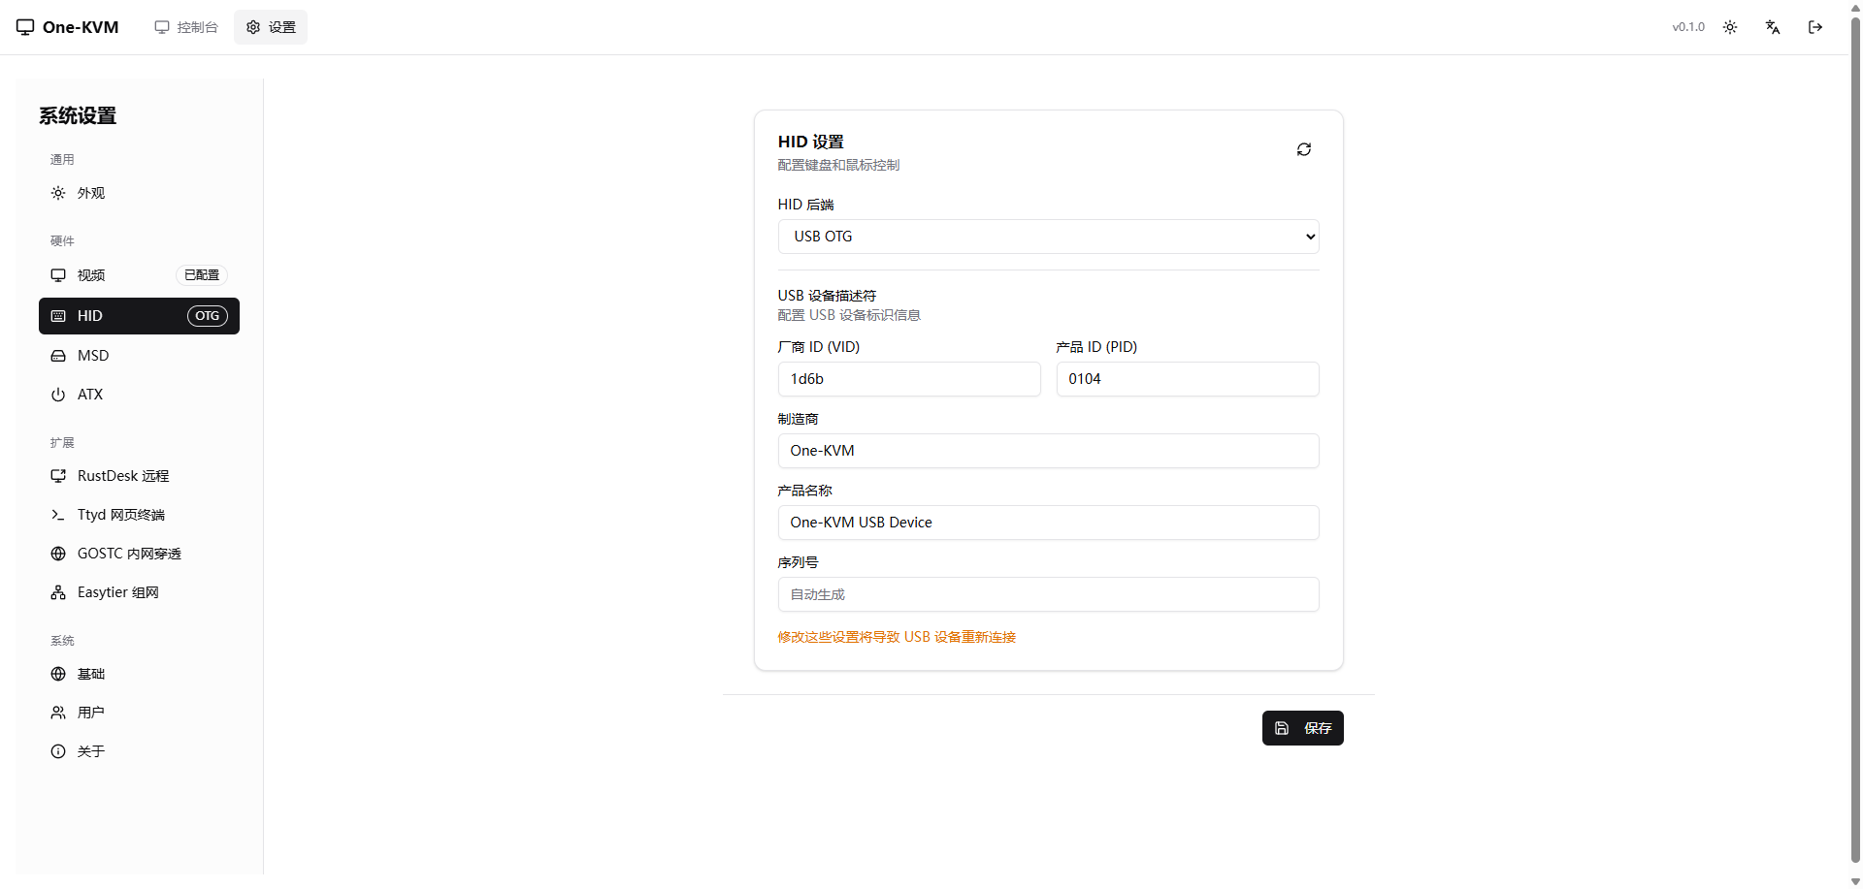
Task: Open Easytier 组网 settings
Action: (117, 592)
